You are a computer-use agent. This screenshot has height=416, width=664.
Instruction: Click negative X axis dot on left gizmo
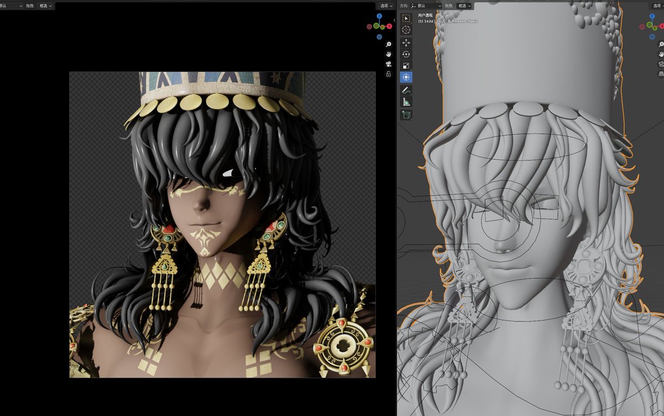coord(370,25)
